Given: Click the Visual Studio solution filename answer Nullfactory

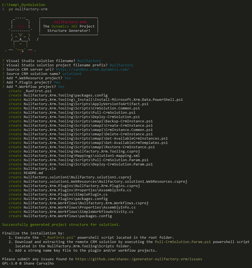Looking at the screenshot, I should point(89,61).
